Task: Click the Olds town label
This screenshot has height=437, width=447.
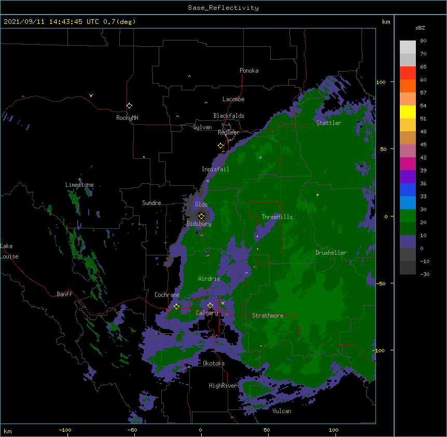Action: pyautogui.click(x=201, y=204)
